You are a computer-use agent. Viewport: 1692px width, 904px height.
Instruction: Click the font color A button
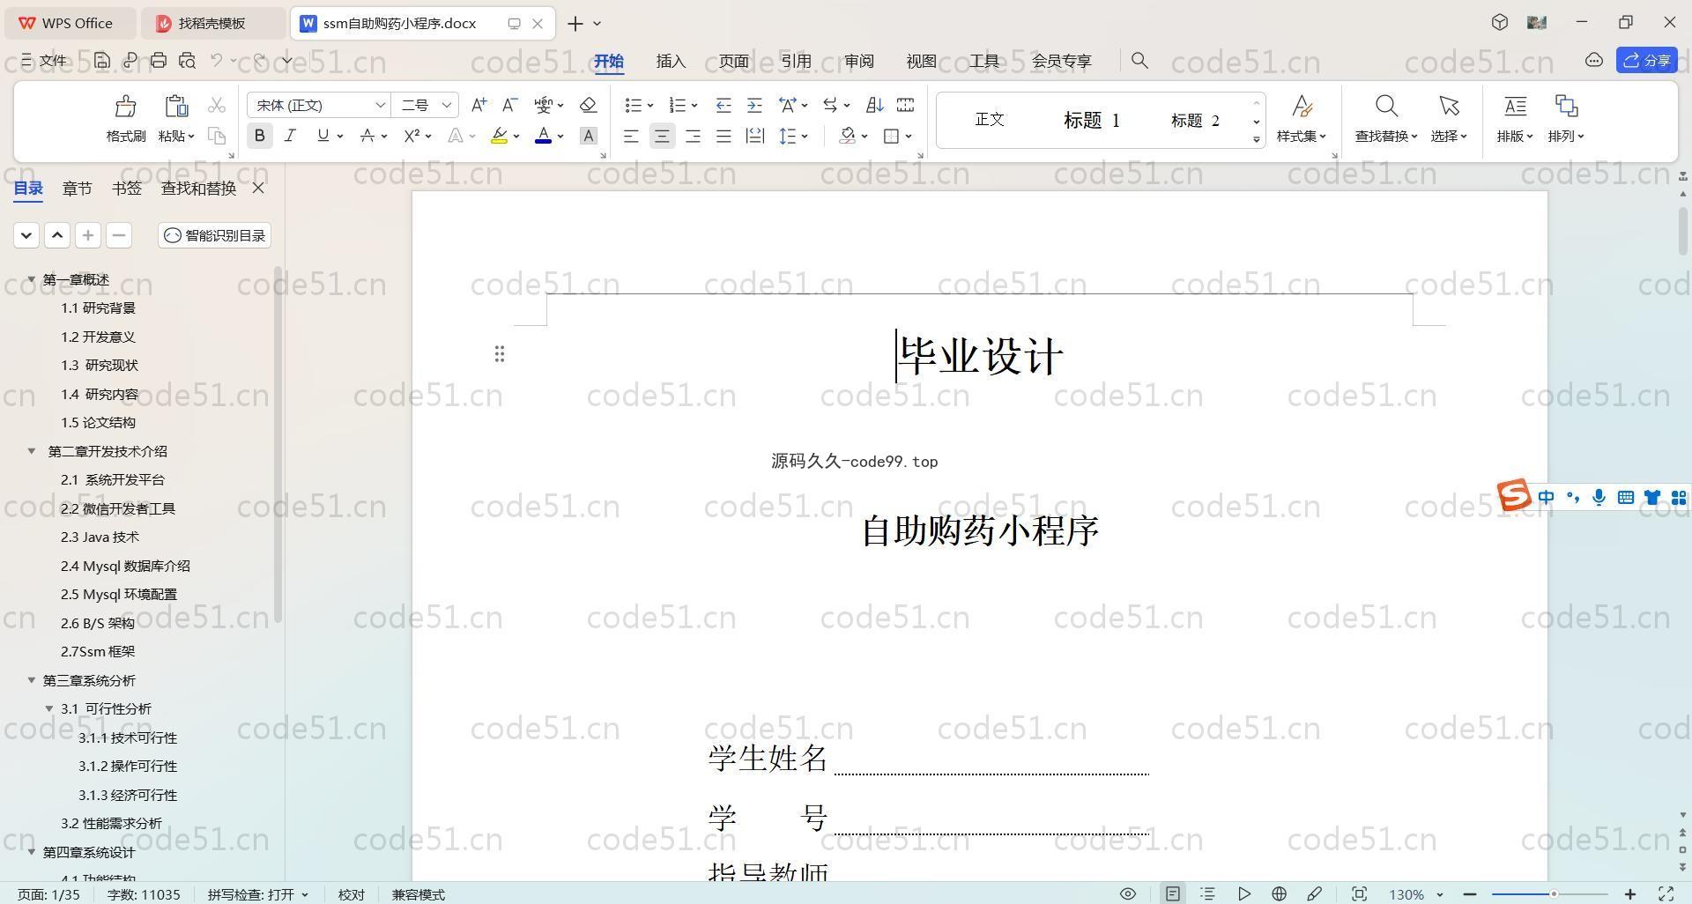(x=544, y=136)
